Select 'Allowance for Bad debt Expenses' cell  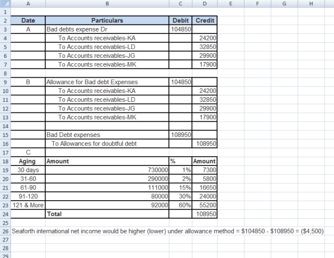click(x=107, y=82)
